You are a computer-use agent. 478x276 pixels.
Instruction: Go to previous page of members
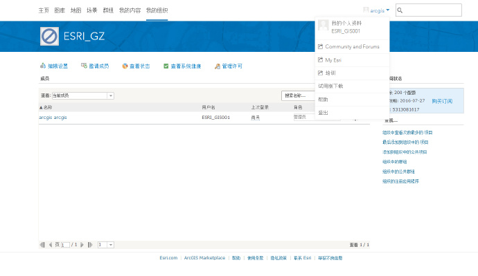pos(51,245)
